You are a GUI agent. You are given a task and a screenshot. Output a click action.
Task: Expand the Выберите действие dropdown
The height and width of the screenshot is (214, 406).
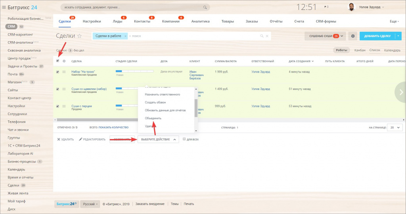pyautogui.click(x=158, y=139)
